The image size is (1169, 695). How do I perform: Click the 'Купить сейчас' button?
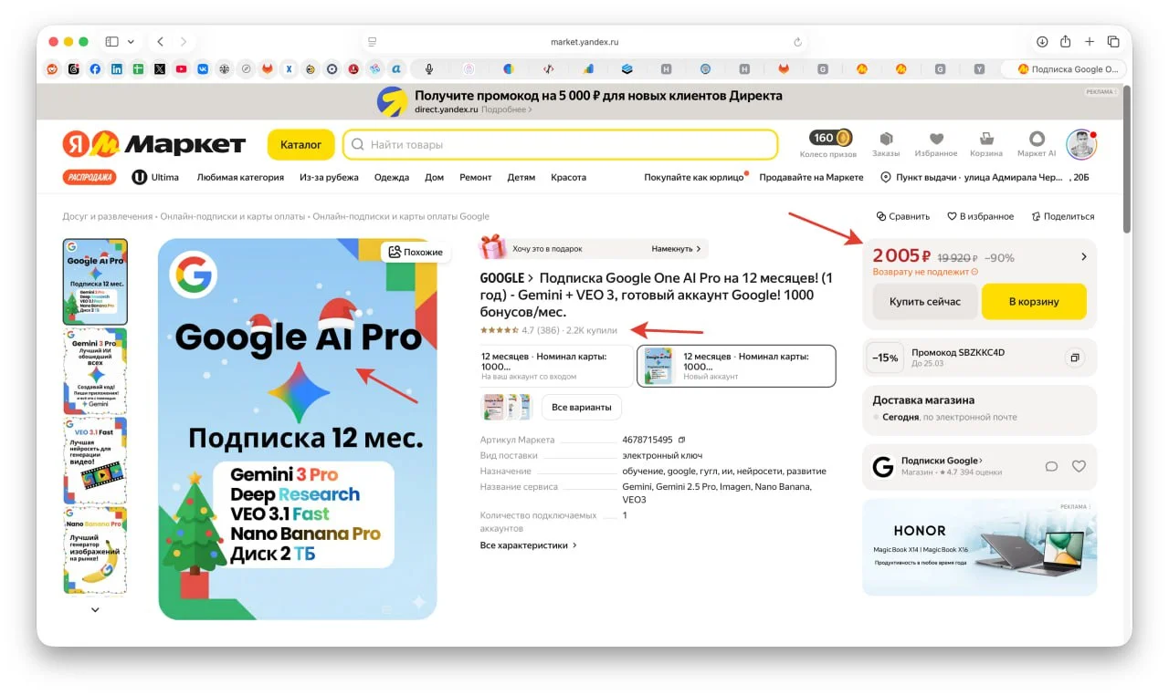click(x=924, y=302)
